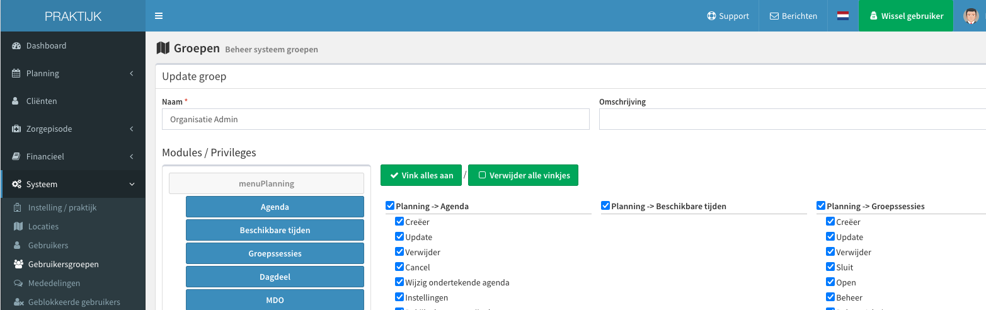
Task: Toggle Groepssessies Beheer checkbox
Action: click(830, 297)
